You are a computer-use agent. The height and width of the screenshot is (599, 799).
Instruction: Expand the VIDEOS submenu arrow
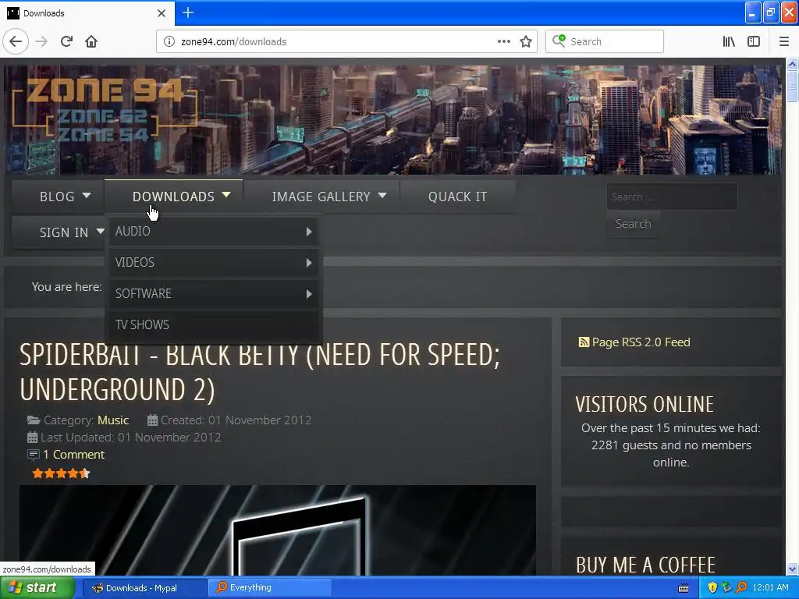coord(309,263)
